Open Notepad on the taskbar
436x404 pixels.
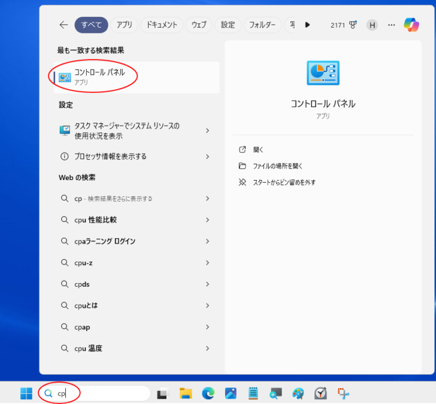pos(253,393)
